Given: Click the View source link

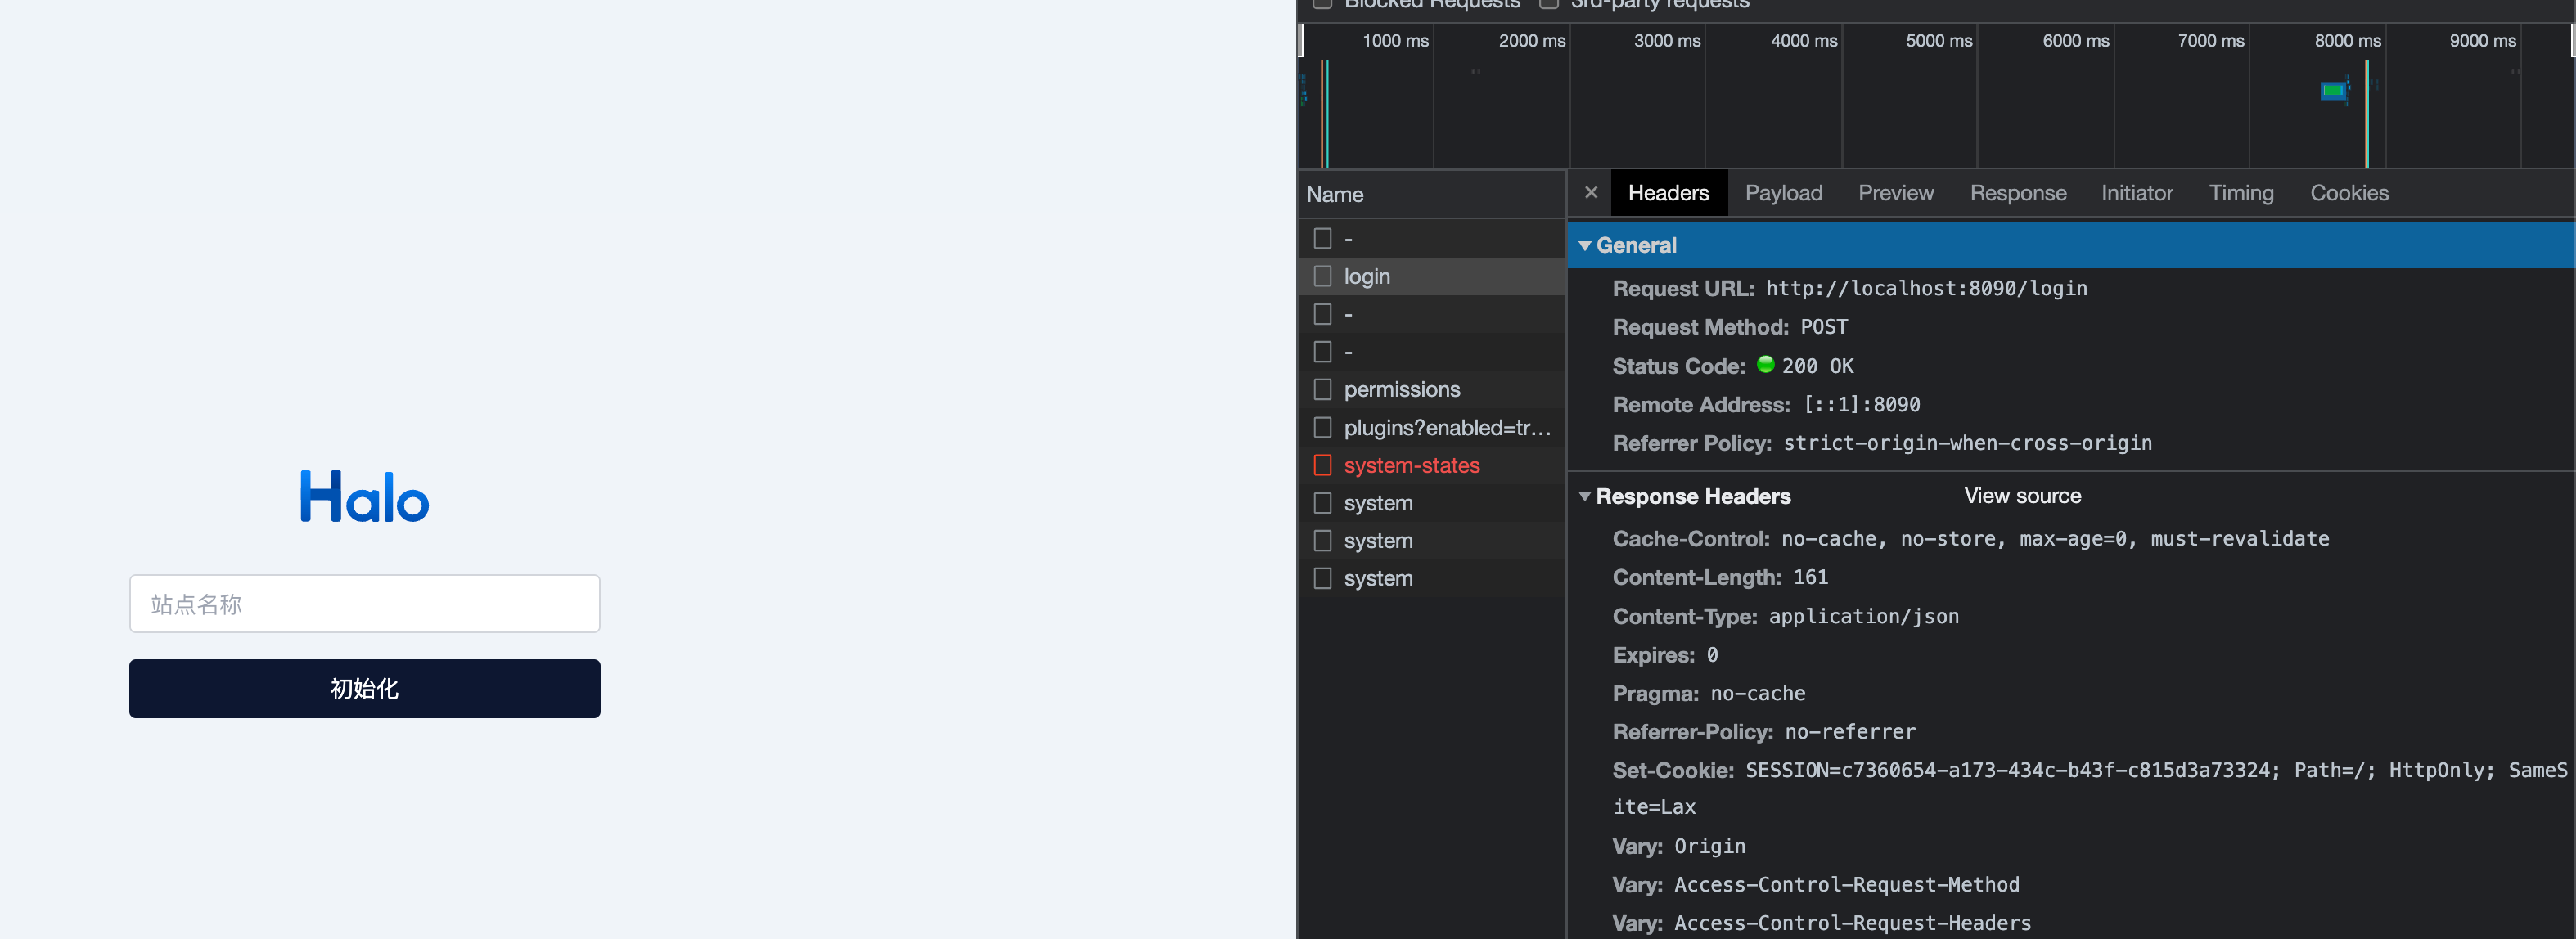Looking at the screenshot, I should tap(2022, 495).
